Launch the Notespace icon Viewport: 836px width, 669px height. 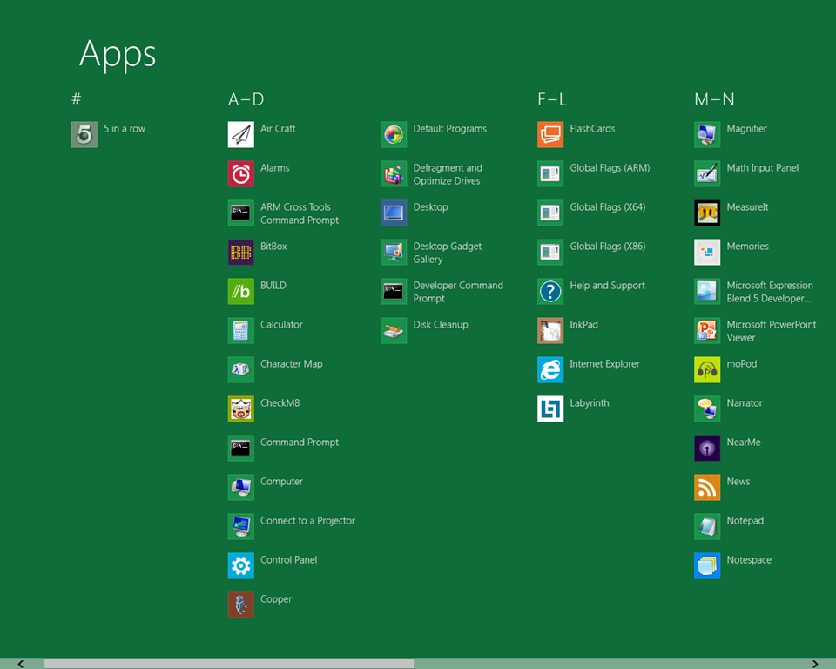707,565
